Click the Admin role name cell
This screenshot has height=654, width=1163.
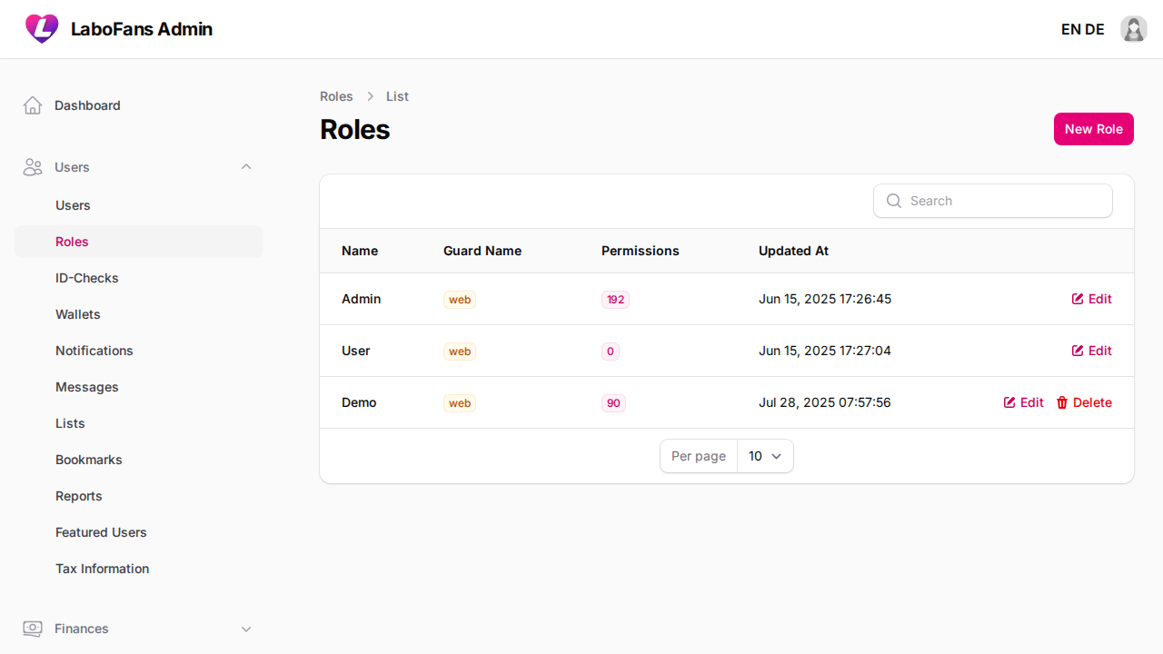click(362, 299)
